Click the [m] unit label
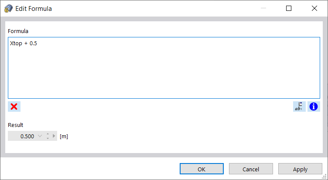The height and width of the screenshot is (180, 328). point(64,136)
